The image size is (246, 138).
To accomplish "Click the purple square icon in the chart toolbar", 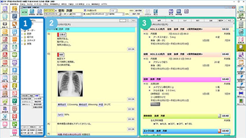I will (171, 11).
